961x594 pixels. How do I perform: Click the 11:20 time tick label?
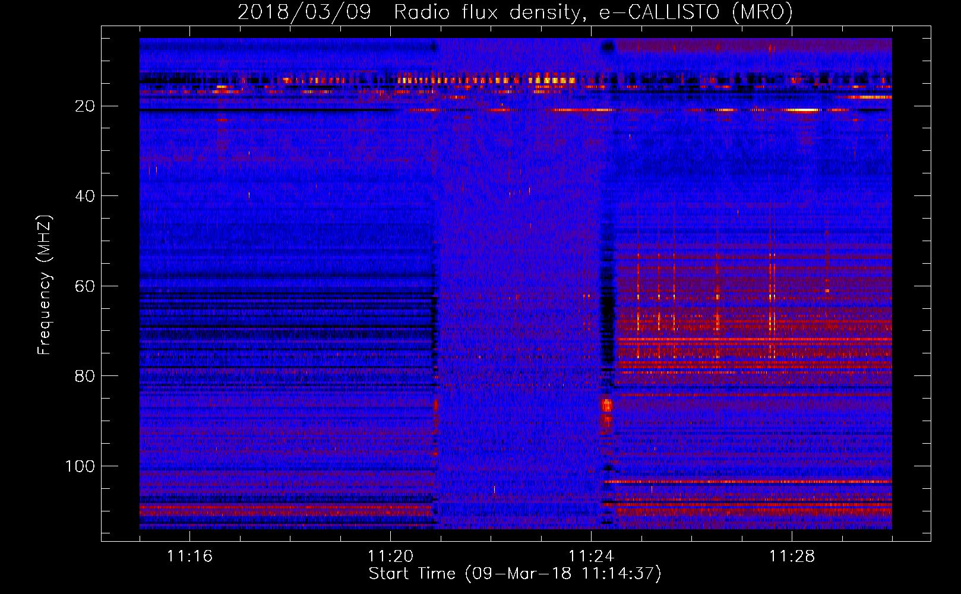390,556
